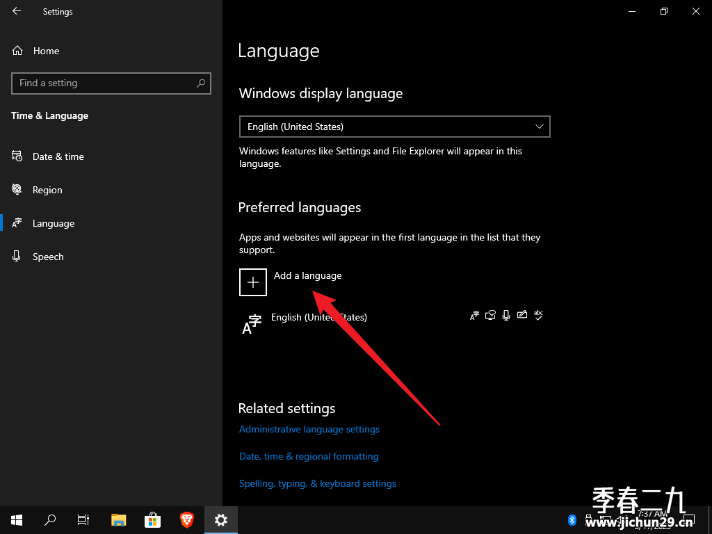This screenshot has width=712, height=534.
Task: Click the dropdown chevron for English (United States)
Action: pos(539,127)
